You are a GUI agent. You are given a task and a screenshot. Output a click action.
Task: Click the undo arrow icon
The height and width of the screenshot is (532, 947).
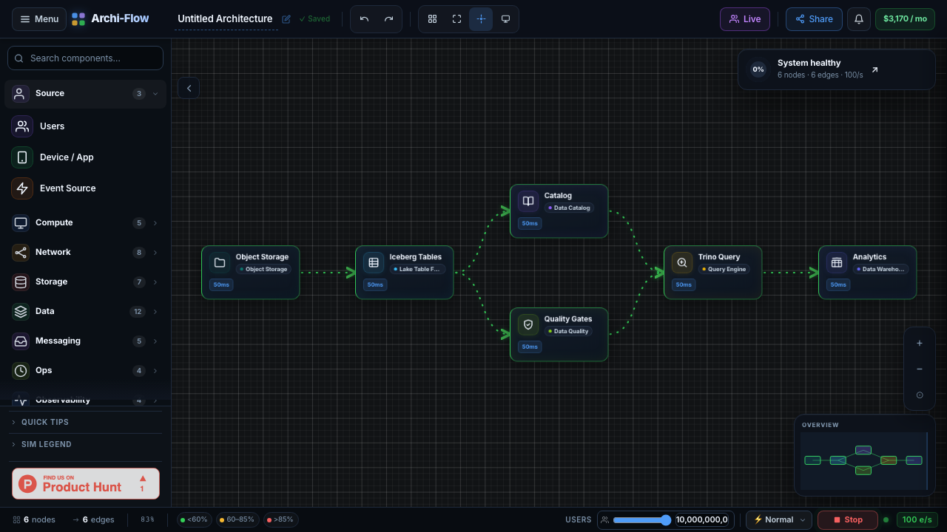pos(364,19)
